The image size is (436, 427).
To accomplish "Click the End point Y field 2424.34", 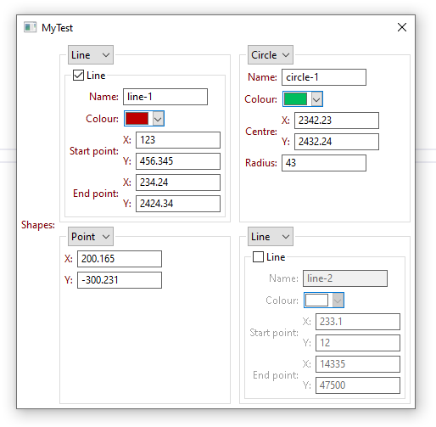I will 178,204.
